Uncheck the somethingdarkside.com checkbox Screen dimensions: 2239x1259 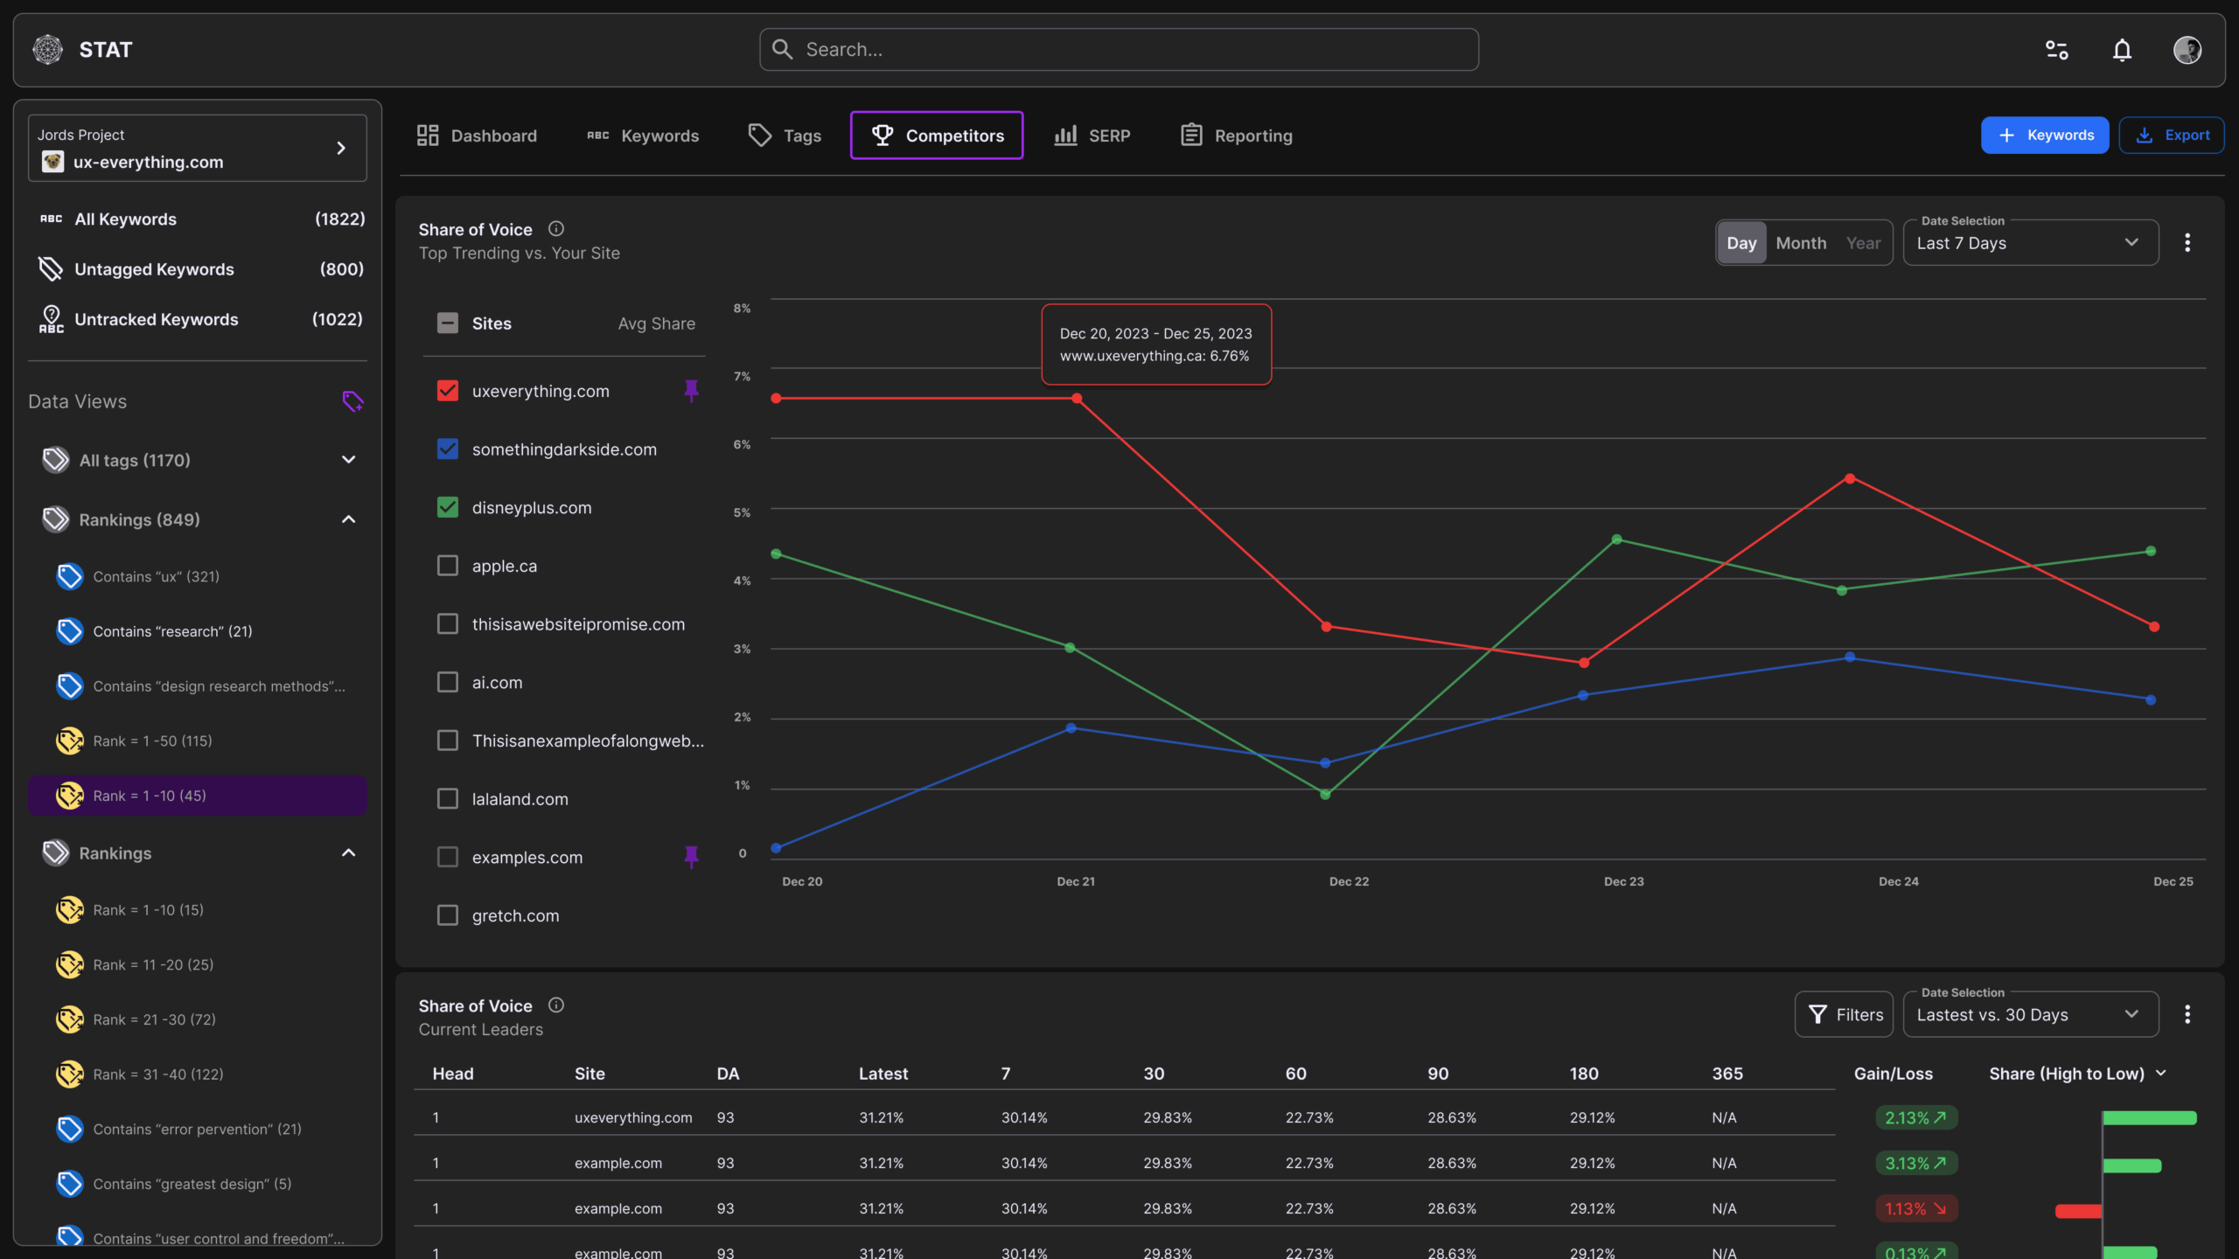(x=448, y=449)
